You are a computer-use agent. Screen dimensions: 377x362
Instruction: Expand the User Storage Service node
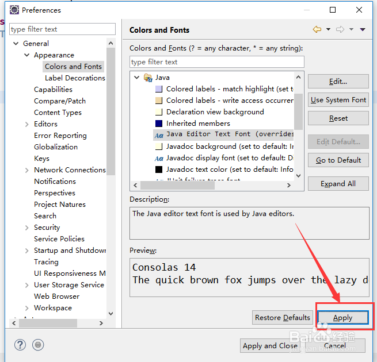coord(27,285)
